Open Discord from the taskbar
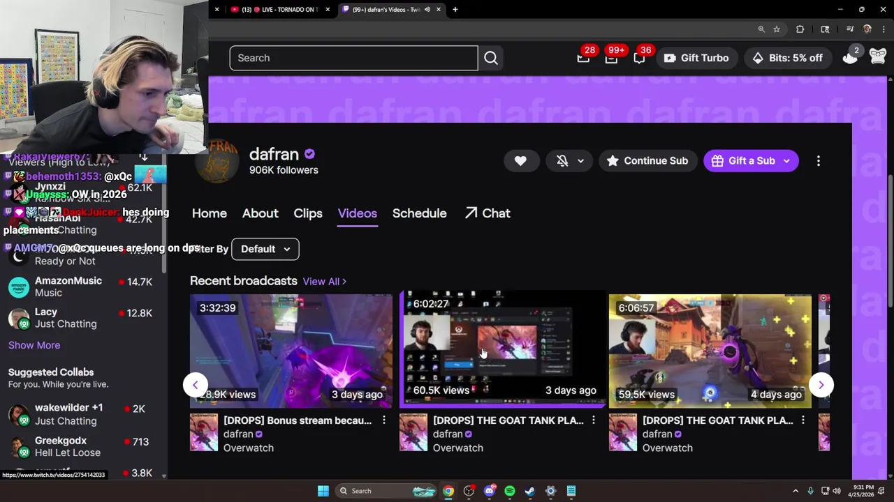The width and height of the screenshot is (894, 502). coord(489,491)
